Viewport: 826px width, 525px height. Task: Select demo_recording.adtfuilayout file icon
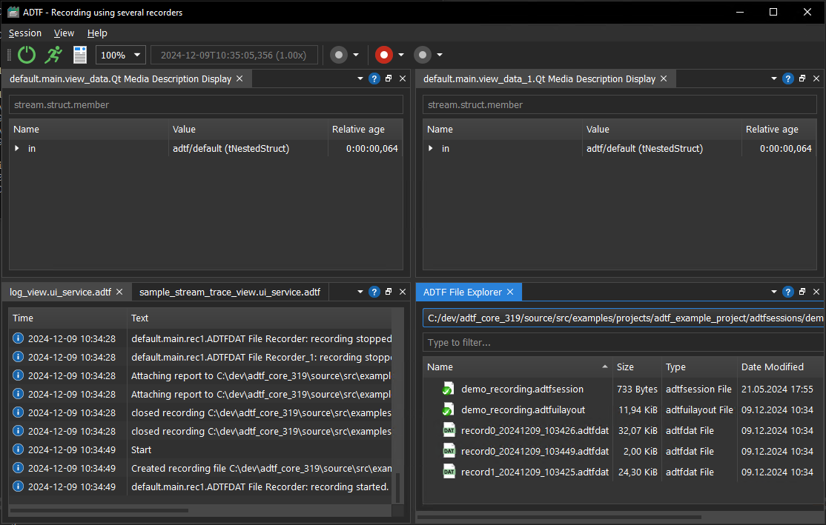tap(448, 409)
